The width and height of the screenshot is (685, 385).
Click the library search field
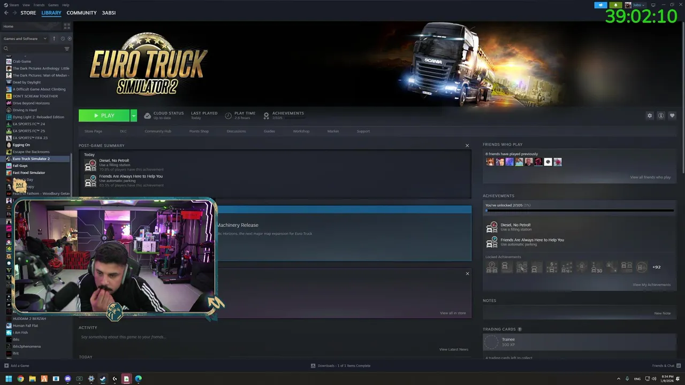[x=32, y=49]
